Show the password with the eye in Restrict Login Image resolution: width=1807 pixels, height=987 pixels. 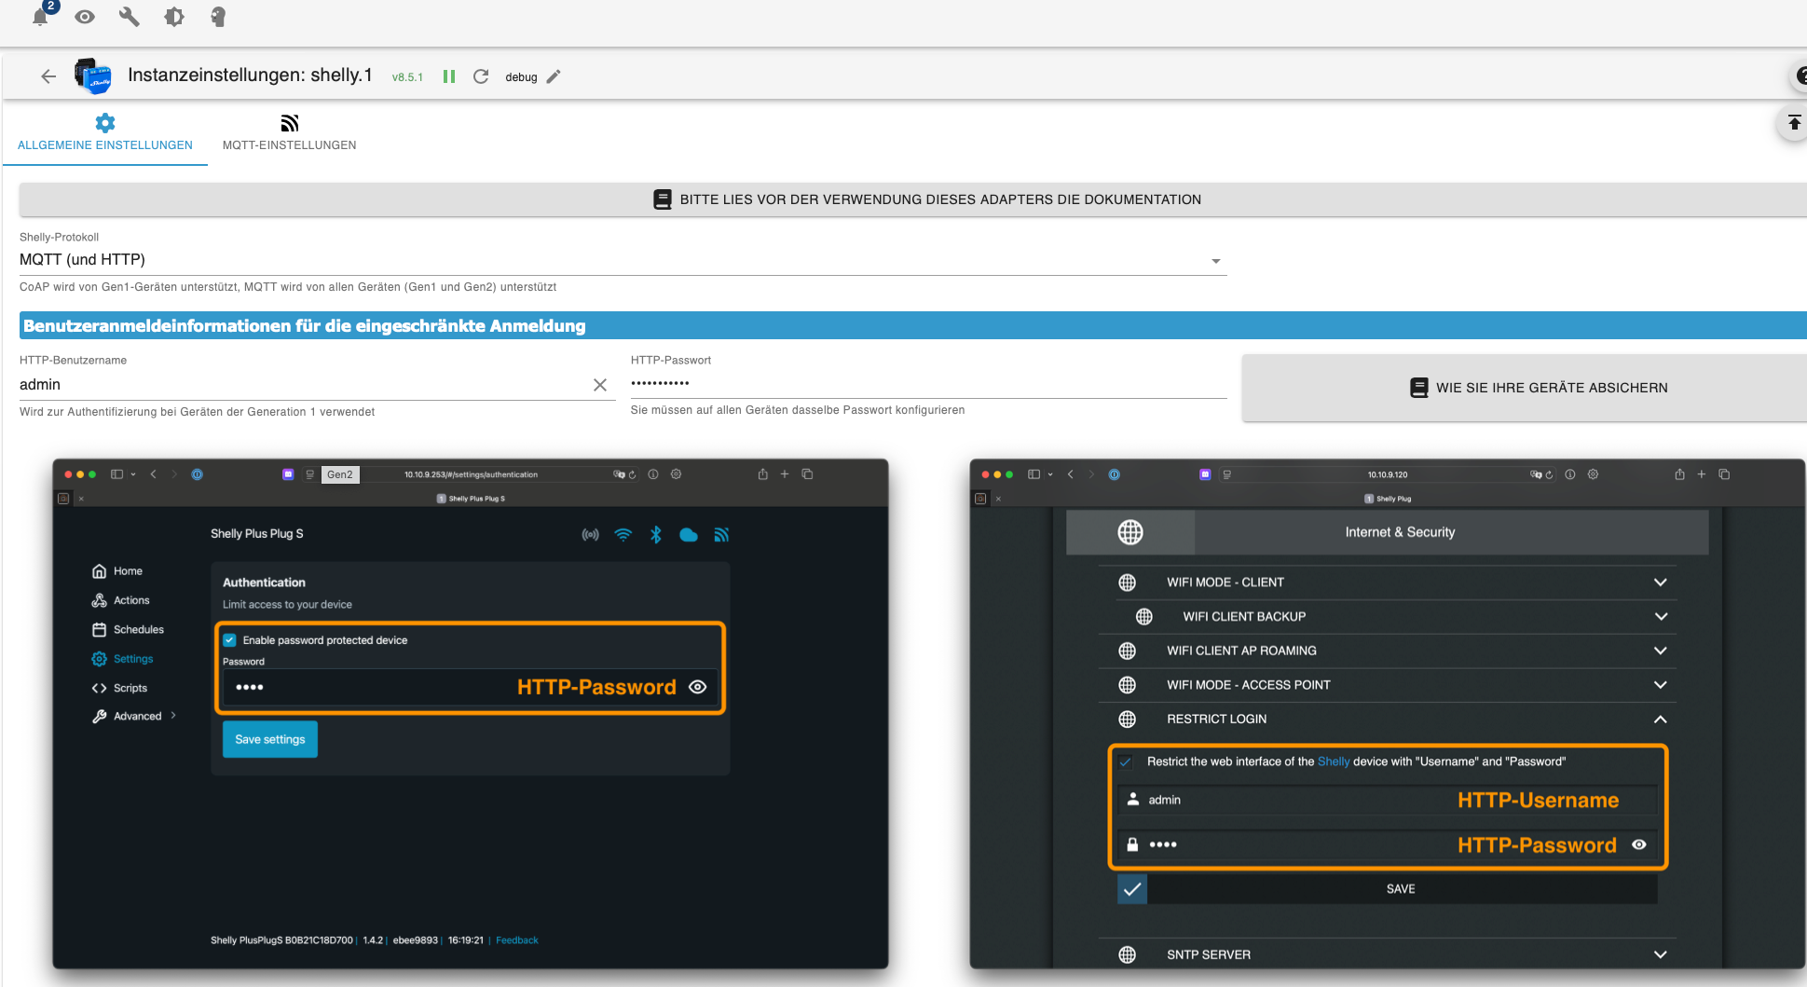click(1639, 844)
